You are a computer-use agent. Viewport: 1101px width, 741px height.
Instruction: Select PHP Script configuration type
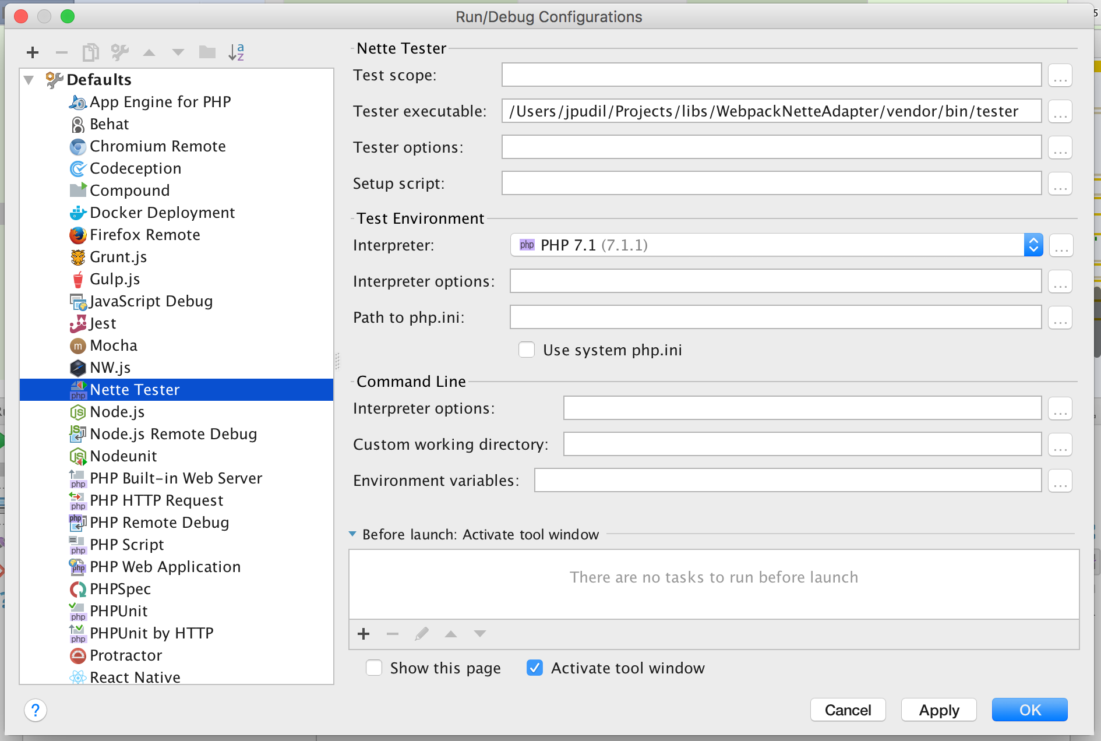126,545
